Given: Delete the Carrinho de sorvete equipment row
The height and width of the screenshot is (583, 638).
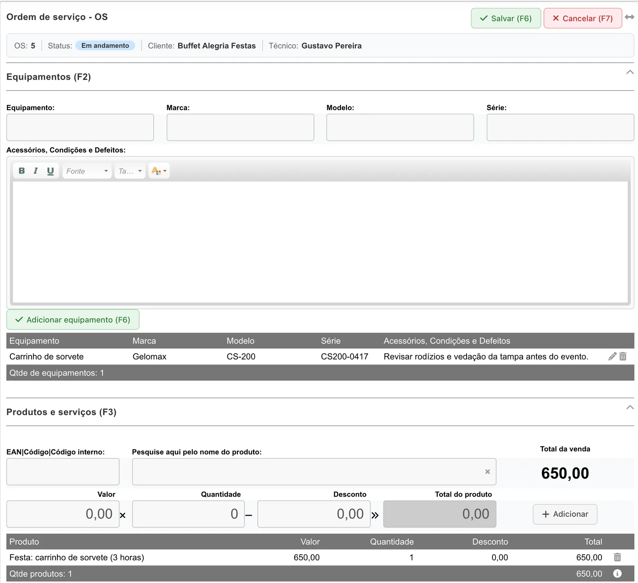Looking at the screenshot, I should pos(623,356).
